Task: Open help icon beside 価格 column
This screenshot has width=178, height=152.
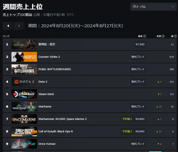Action: point(144,36)
